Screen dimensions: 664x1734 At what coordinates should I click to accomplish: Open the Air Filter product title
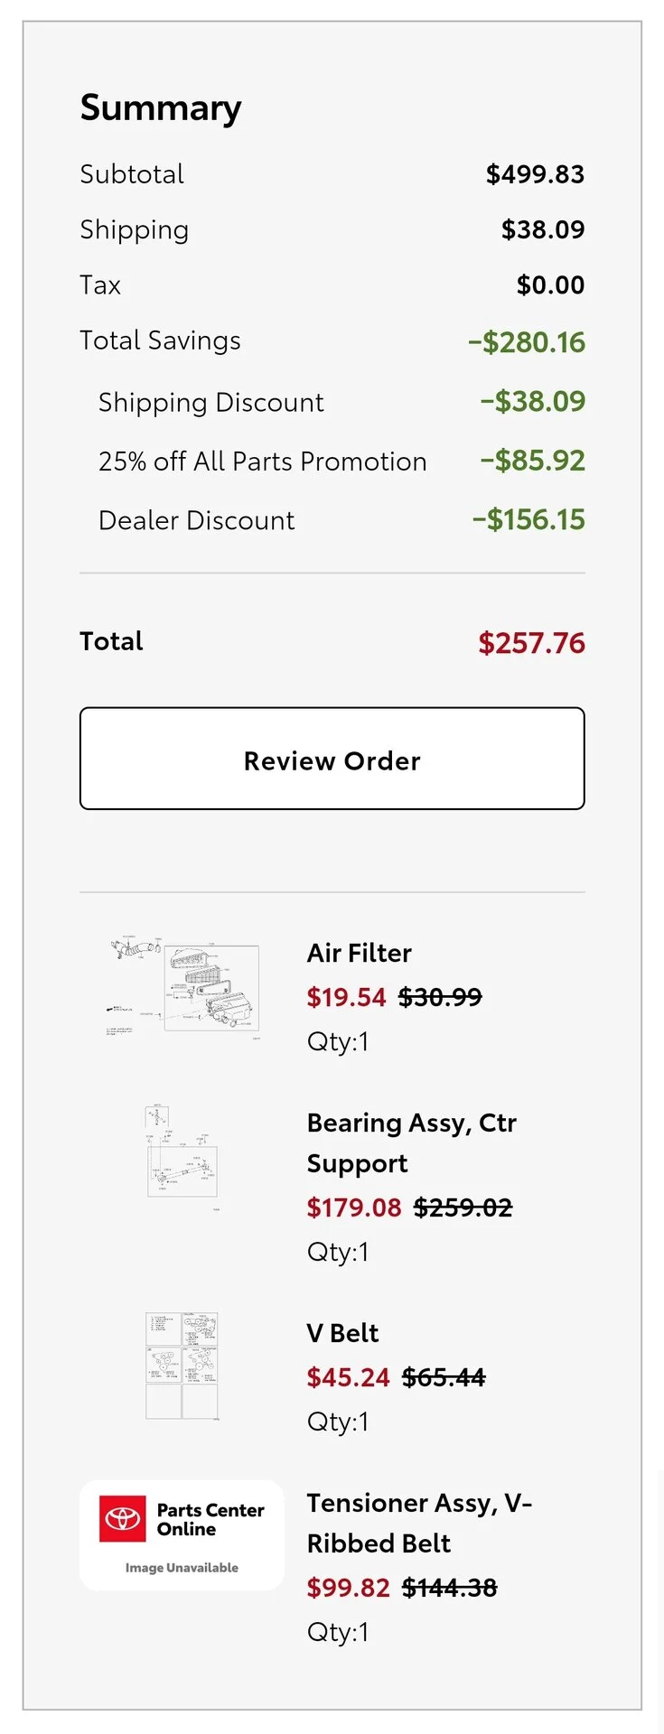359,953
